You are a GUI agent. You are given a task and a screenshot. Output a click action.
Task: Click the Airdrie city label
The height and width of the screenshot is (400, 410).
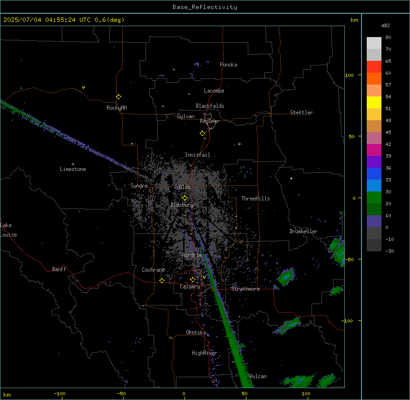pyautogui.click(x=192, y=255)
